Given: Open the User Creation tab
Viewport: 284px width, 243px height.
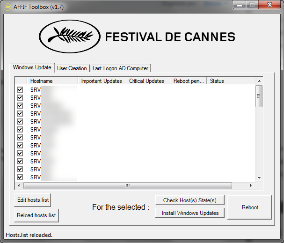Looking at the screenshot, I should coord(72,68).
